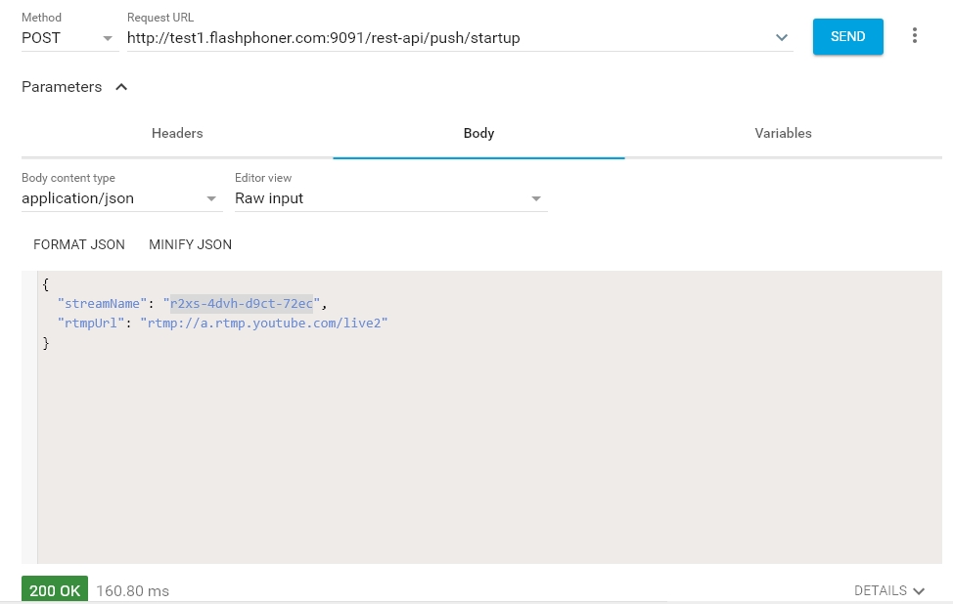Open the POST method dropdown
The height and width of the screenshot is (604, 953).
(x=67, y=38)
